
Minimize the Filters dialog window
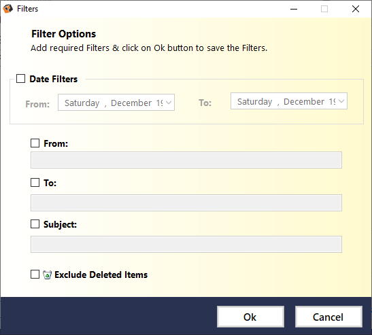[x=294, y=9]
